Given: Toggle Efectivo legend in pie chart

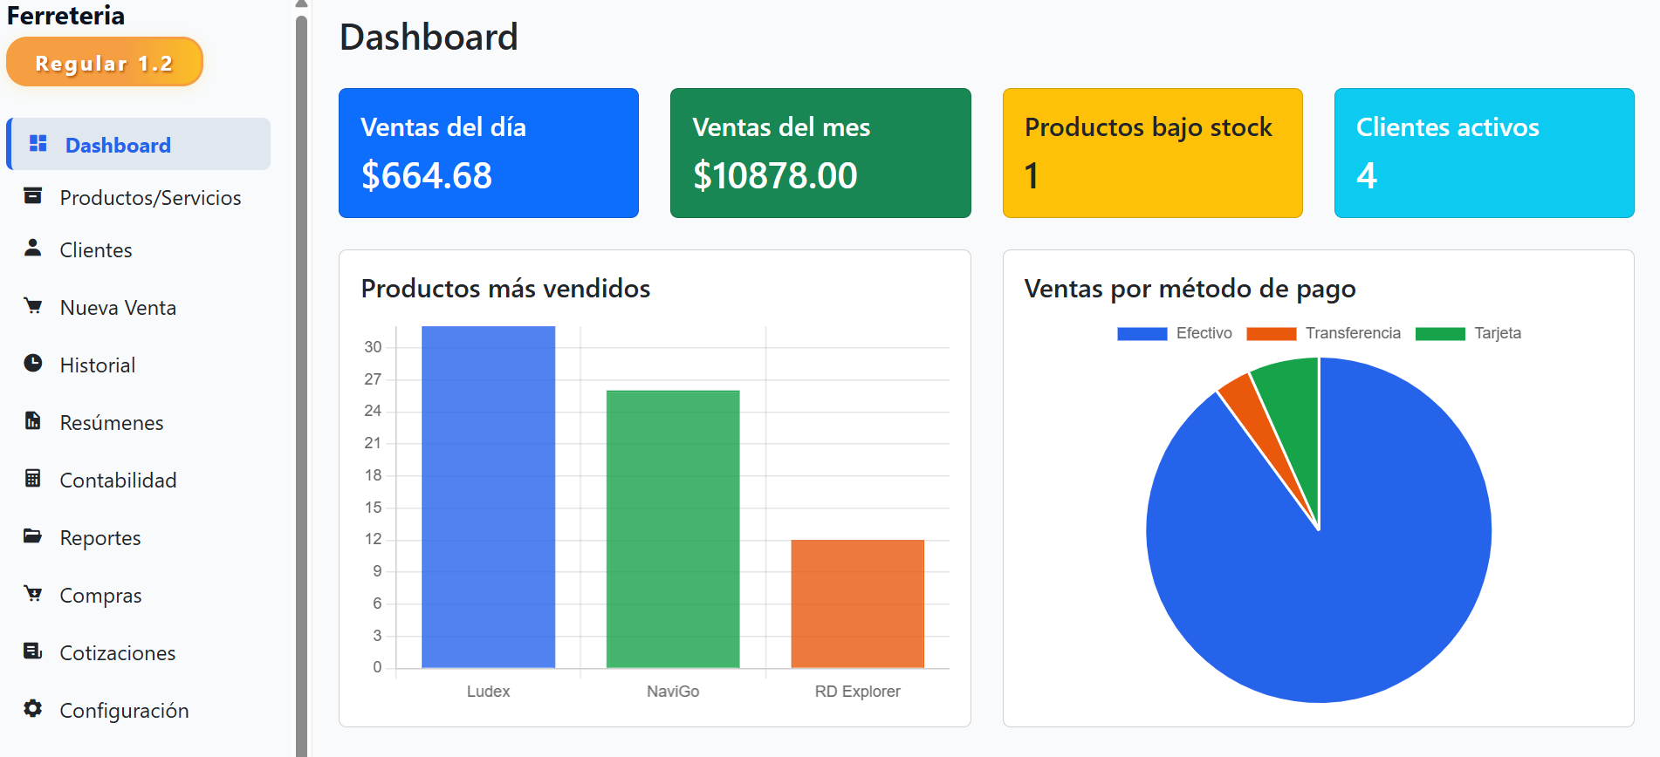Looking at the screenshot, I should click(1174, 333).
